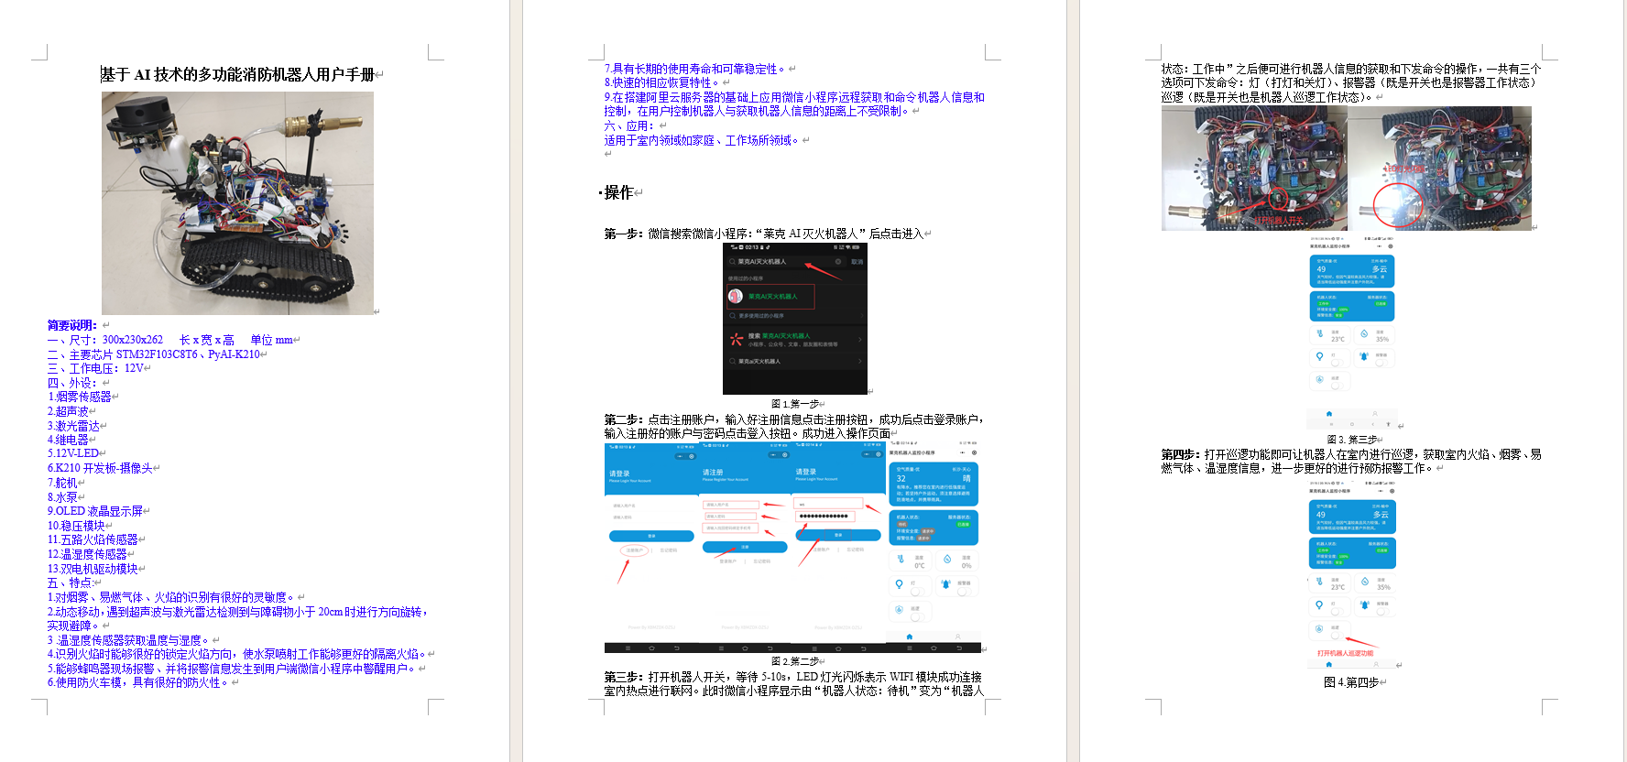Click the line 五、特点:
The width and height of the screenshot is (1627, 762).
(x=71, y=582)
